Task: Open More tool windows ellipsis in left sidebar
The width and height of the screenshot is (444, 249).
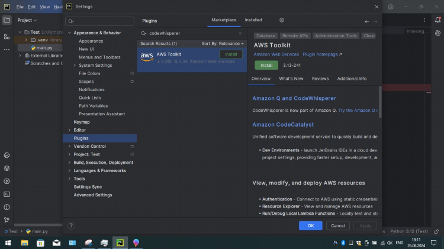Action: point(7,50)
